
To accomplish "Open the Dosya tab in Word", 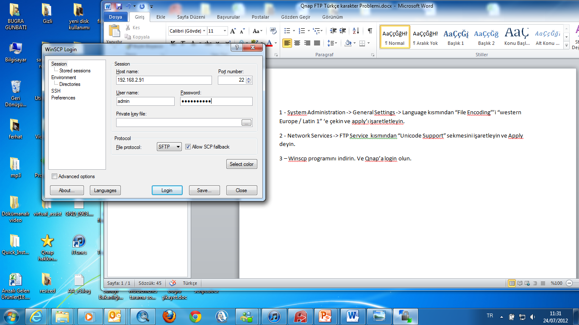I will (115, 17).
